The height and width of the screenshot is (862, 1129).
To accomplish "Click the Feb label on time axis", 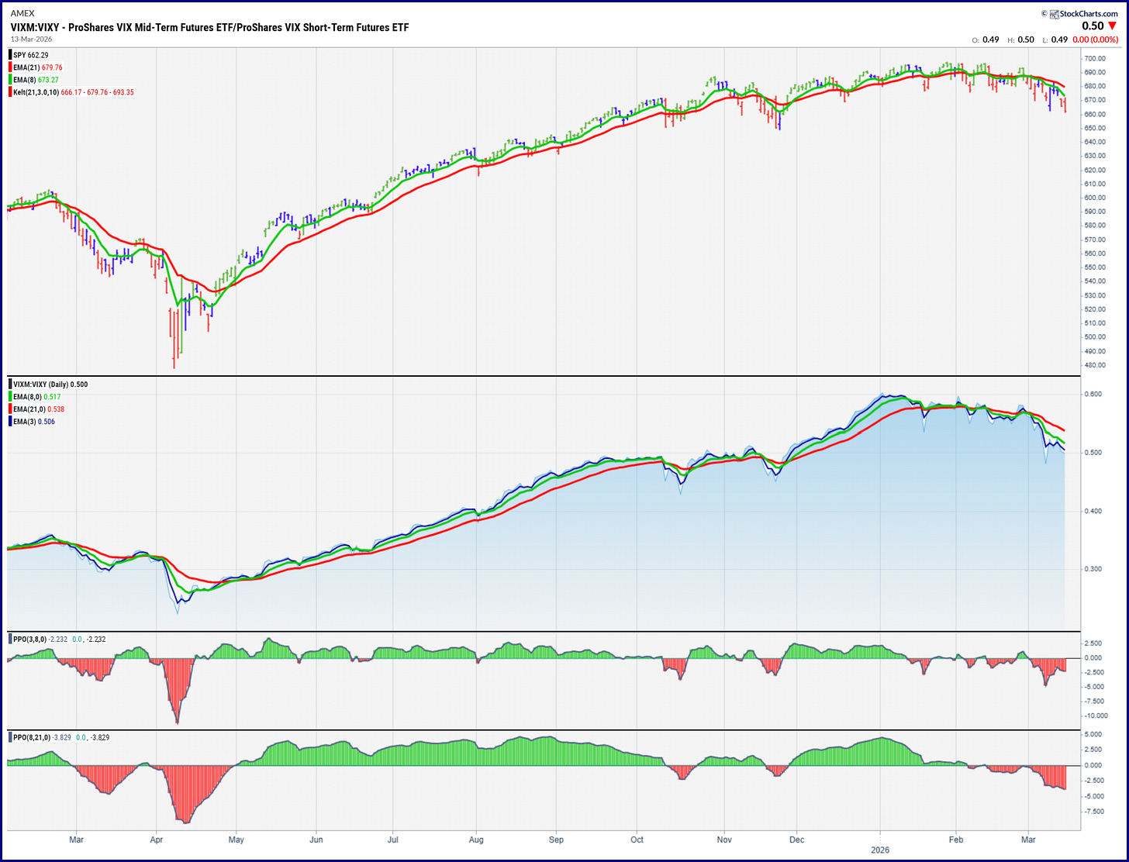I will click(955, 840).
